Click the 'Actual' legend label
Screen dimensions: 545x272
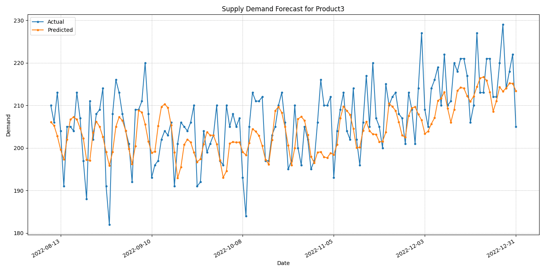(56, 22)
